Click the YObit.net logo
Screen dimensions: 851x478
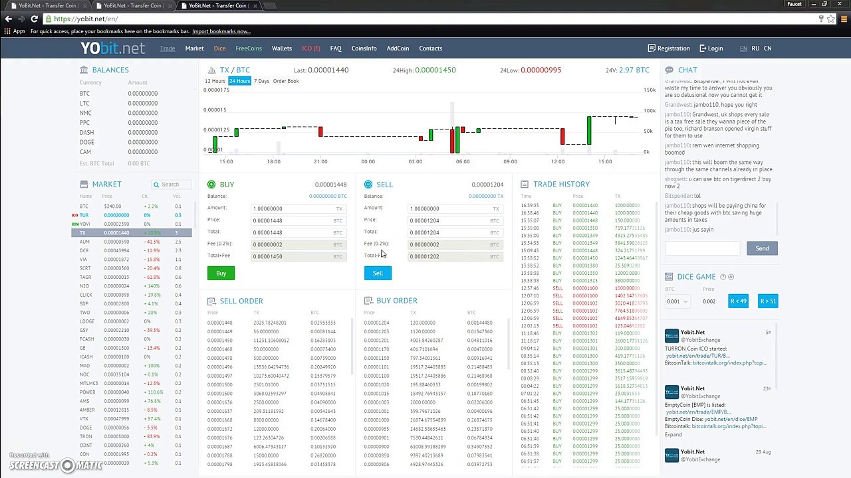pyautogui.click(x=112, y=48)
